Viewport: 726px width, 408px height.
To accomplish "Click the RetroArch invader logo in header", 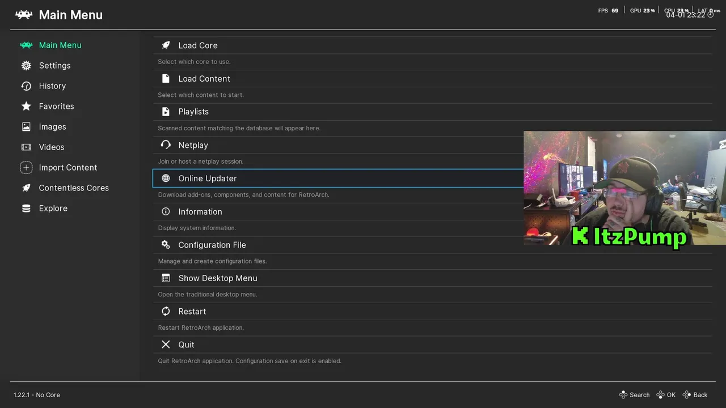I will [x=24, y=15].
